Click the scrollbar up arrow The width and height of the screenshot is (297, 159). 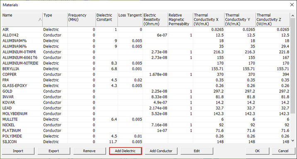(x=292, y=16)
